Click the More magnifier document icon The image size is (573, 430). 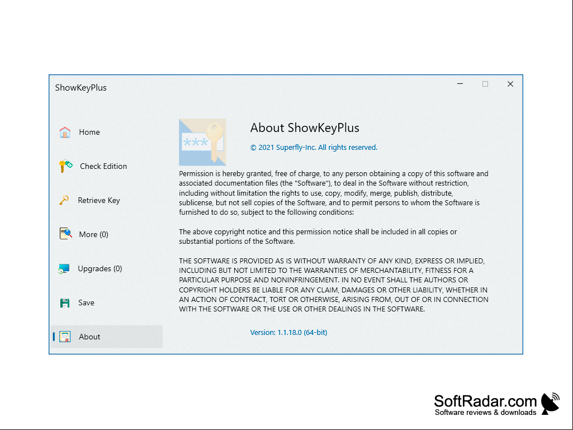[x=66, y=233]
